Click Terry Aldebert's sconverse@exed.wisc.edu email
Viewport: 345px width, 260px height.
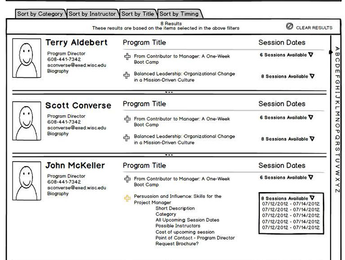(77, 65)
